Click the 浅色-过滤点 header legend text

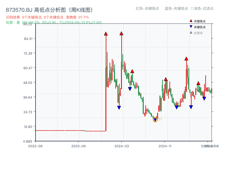[204, 9]
